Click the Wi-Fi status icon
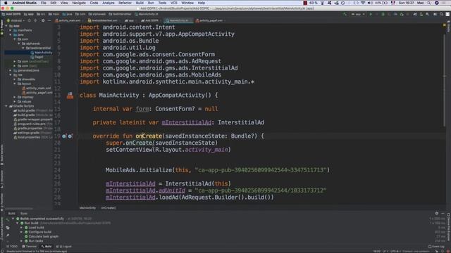Image resolution: width=451 pixels, height=253 pixels. click(363, 3)
